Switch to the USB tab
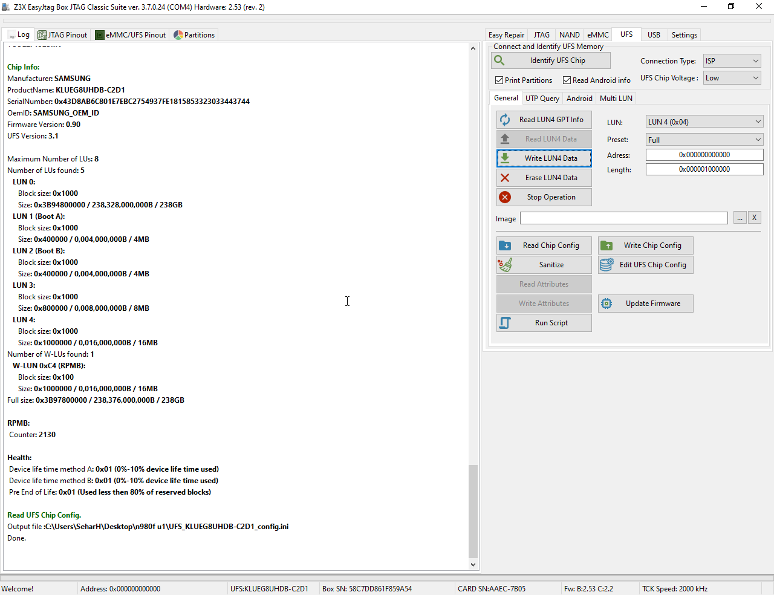This screenshot has width=774, height=595. point(654,35)
